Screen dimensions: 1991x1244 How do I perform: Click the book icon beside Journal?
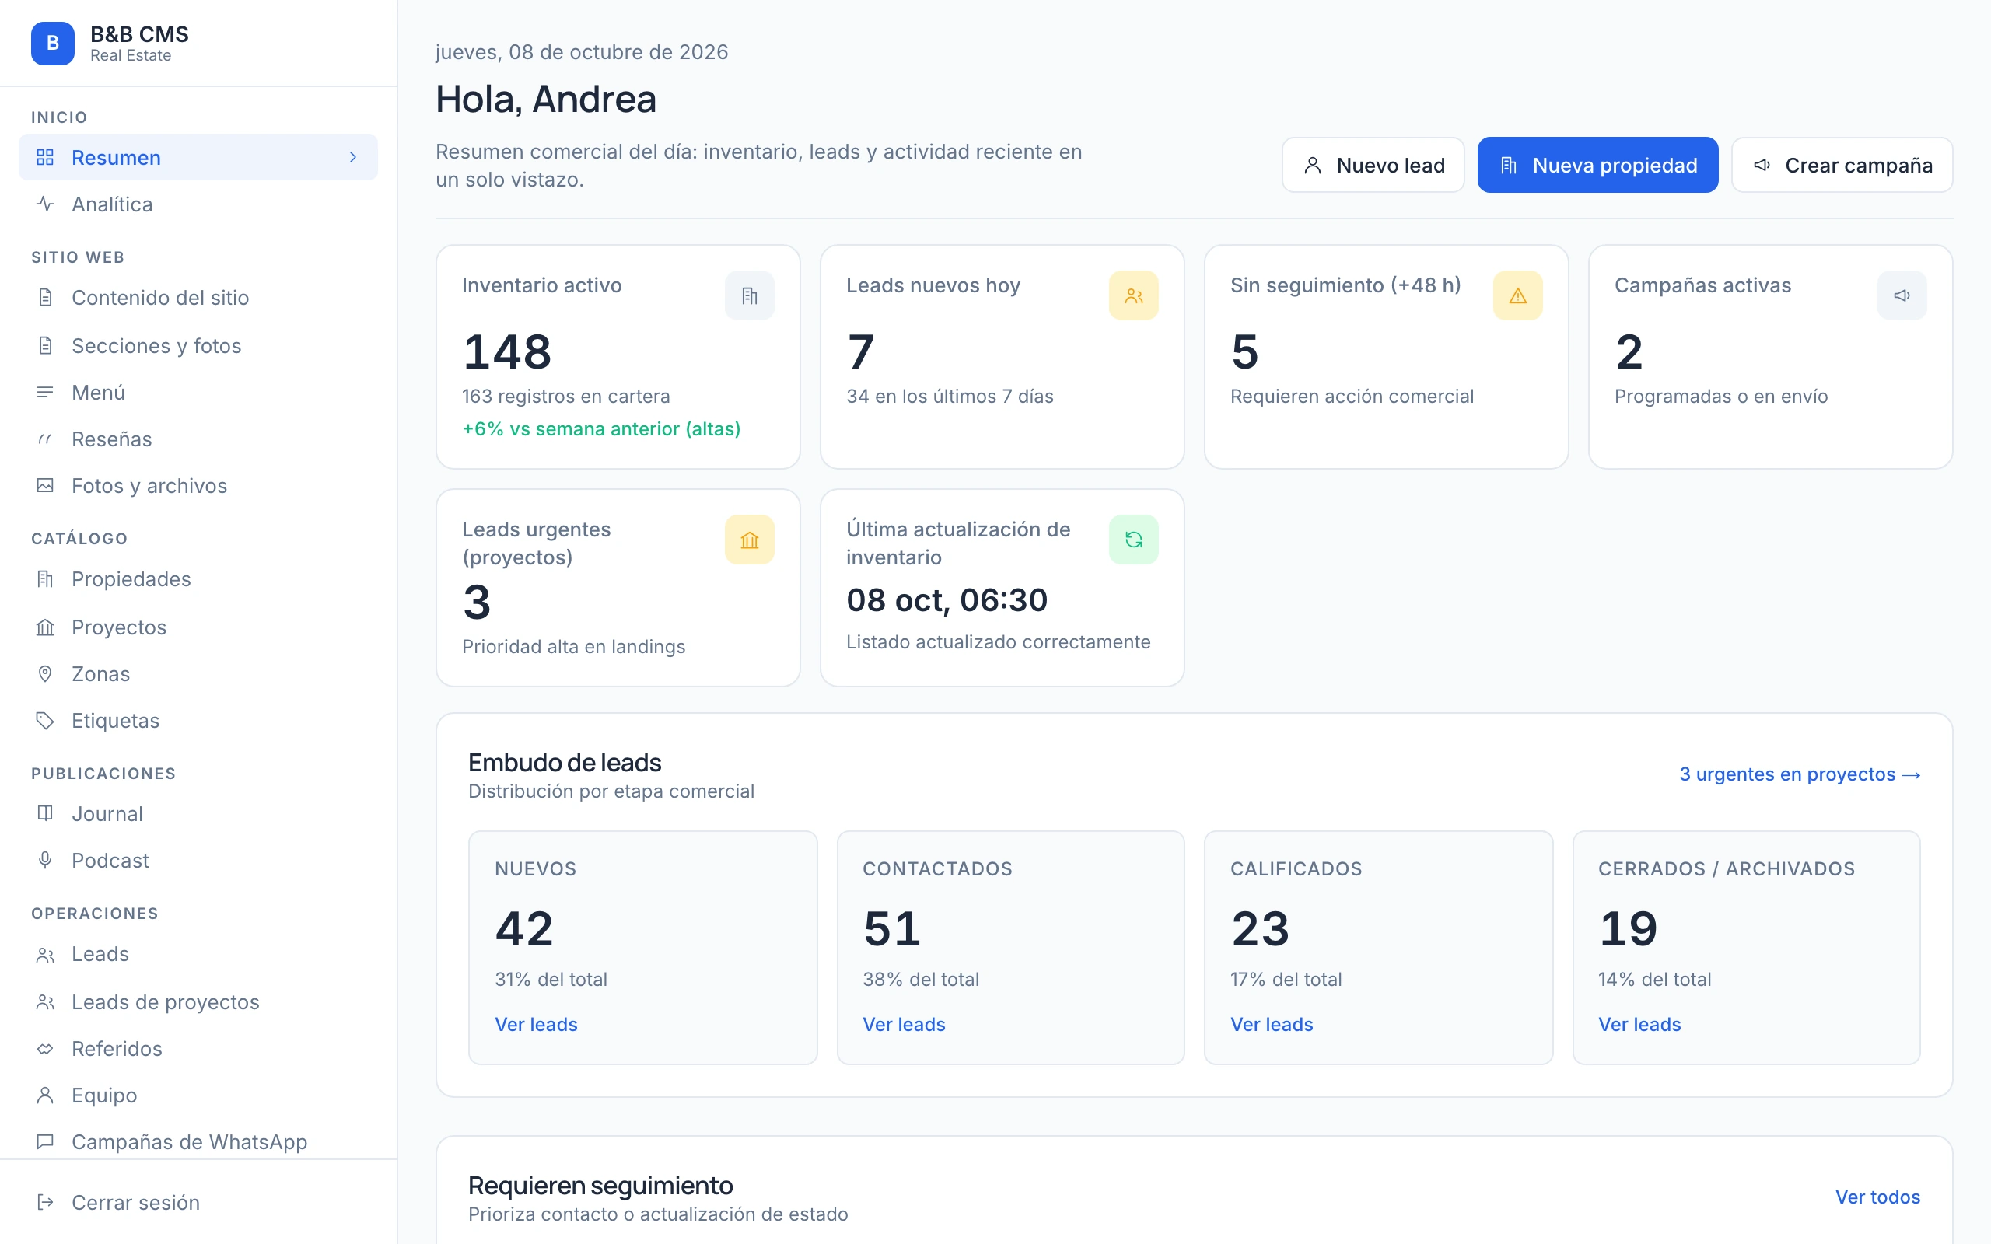45,814
